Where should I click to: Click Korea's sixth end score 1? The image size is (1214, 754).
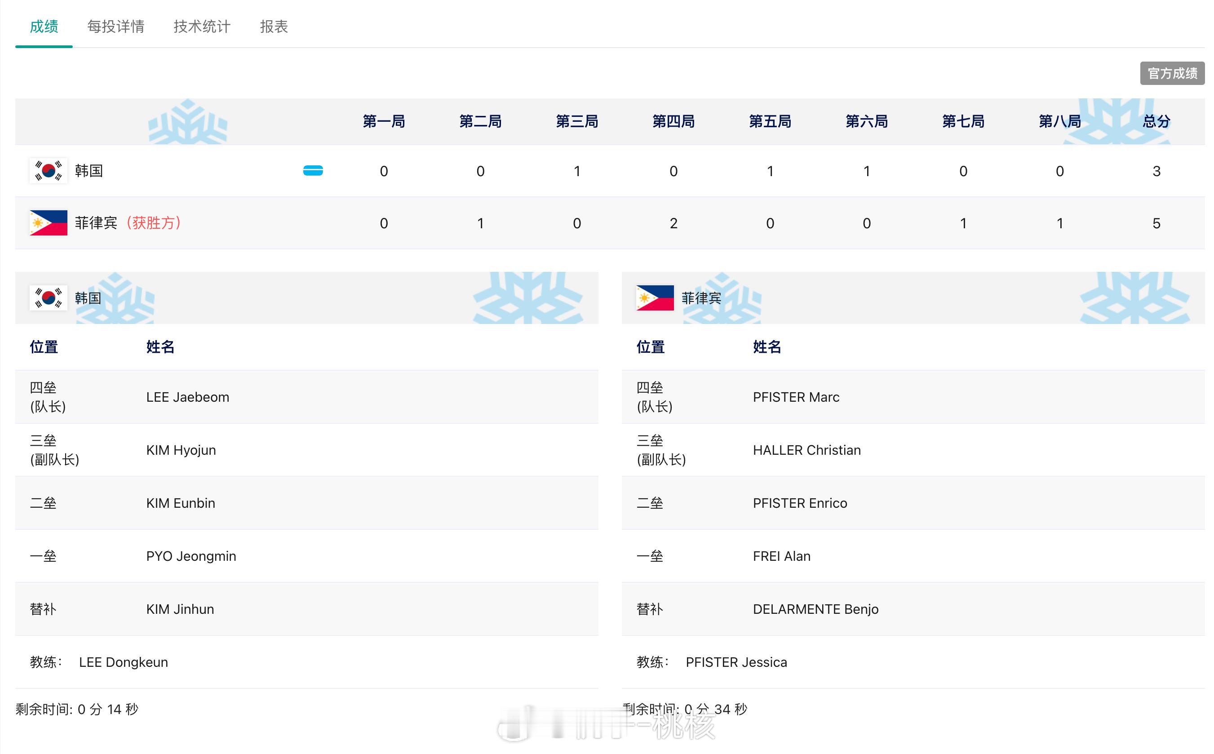[867, 171]
